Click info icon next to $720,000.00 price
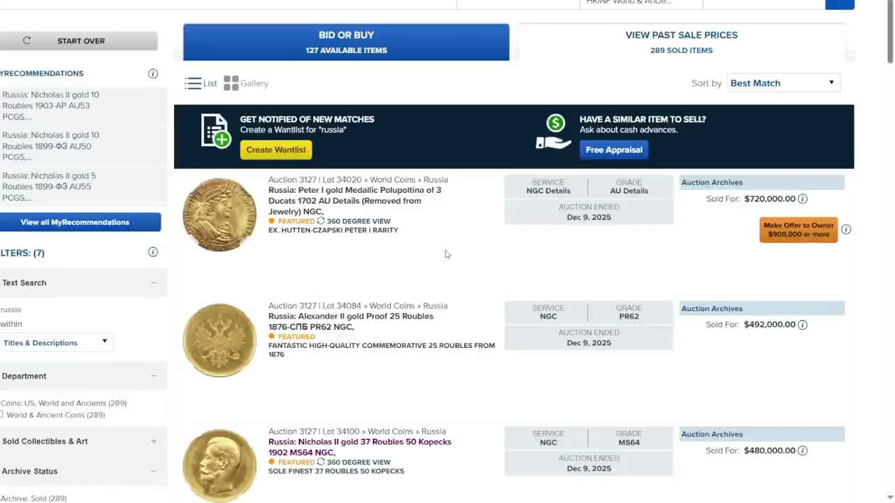The image size is (895, 503). (803, 199)
